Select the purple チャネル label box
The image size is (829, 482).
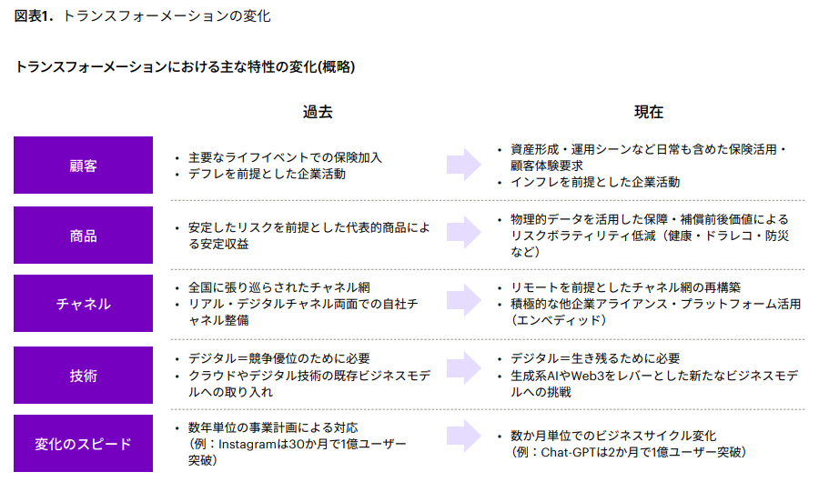tap(83, 305)
